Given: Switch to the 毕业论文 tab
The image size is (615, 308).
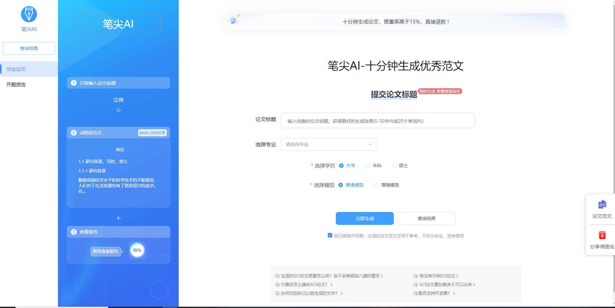Looking at the screenshot, I should point(16,69).
